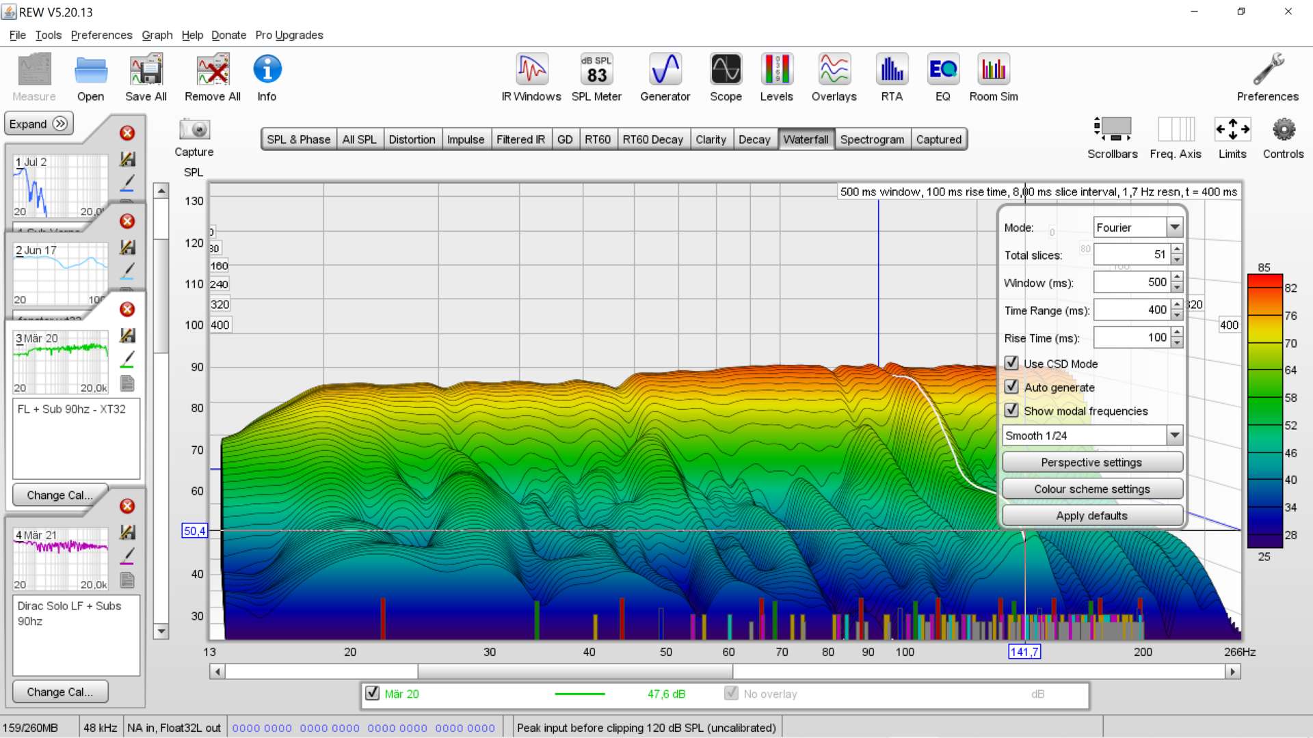The image size is (1313, 738).
Task: Click Perspective settings button
Action: 1091,462
